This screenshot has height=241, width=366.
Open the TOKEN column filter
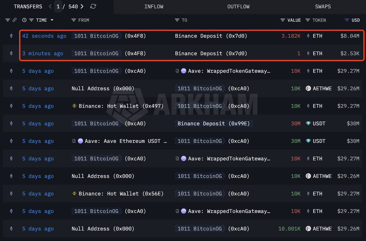308,20
